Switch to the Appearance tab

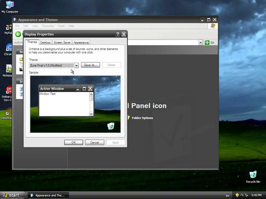pyautogui.click(x=81, y=42)
